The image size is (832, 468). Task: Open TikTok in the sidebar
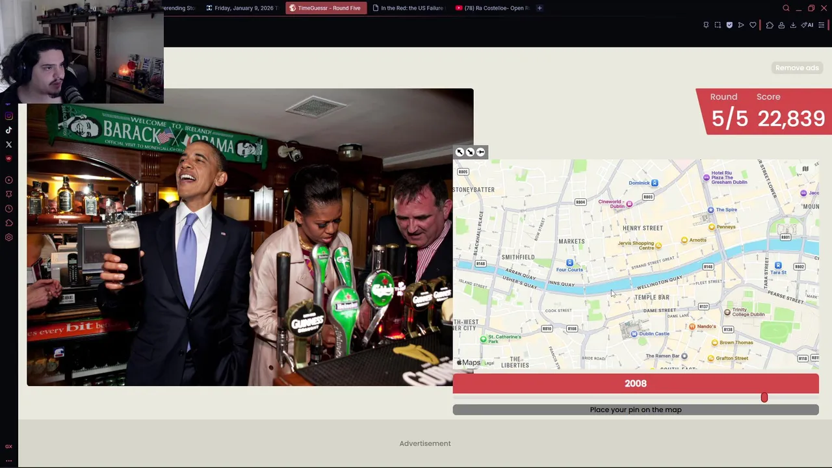[8, 130]
